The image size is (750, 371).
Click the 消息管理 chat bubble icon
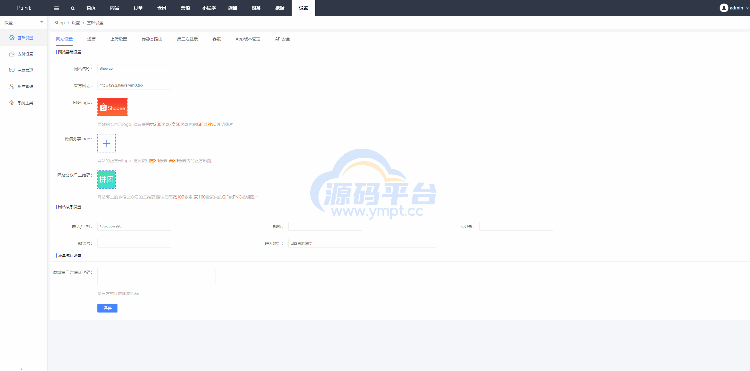click(12, 70)
